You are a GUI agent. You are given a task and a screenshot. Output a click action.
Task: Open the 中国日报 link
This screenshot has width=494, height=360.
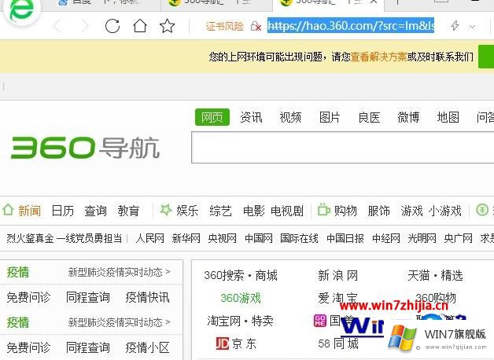coord(345,238)
